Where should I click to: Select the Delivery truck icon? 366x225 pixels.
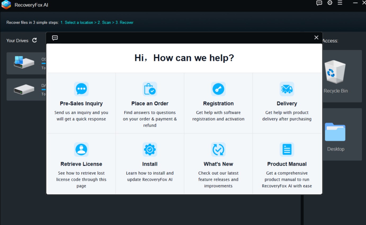(287, 89)
